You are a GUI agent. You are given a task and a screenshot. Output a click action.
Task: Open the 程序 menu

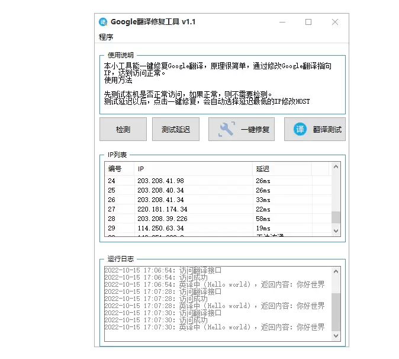pos(106,37)
